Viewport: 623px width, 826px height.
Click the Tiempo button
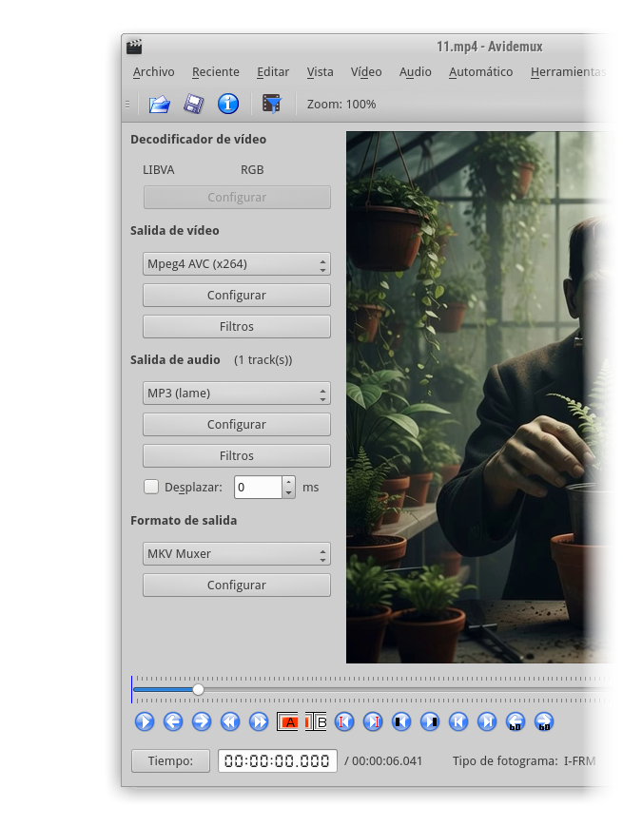click(170, 761)
